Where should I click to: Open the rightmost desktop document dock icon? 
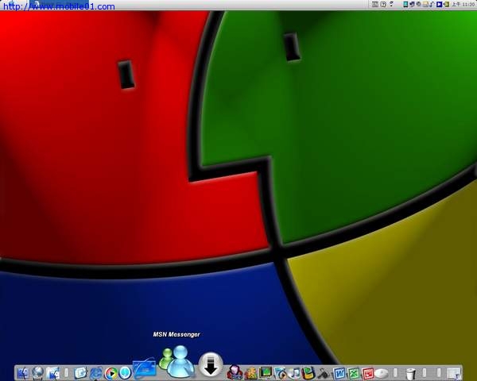(453, 373)
